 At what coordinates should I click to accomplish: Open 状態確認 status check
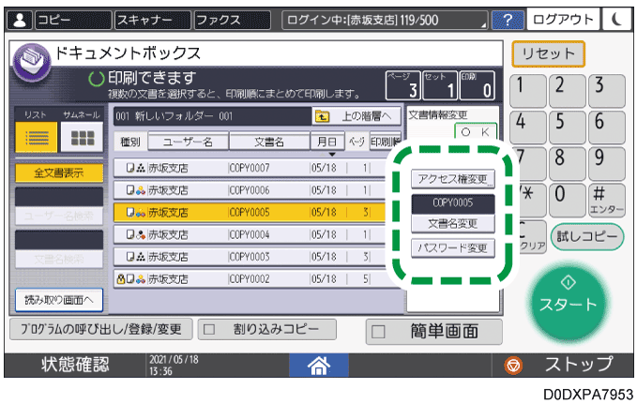(75, 365)
